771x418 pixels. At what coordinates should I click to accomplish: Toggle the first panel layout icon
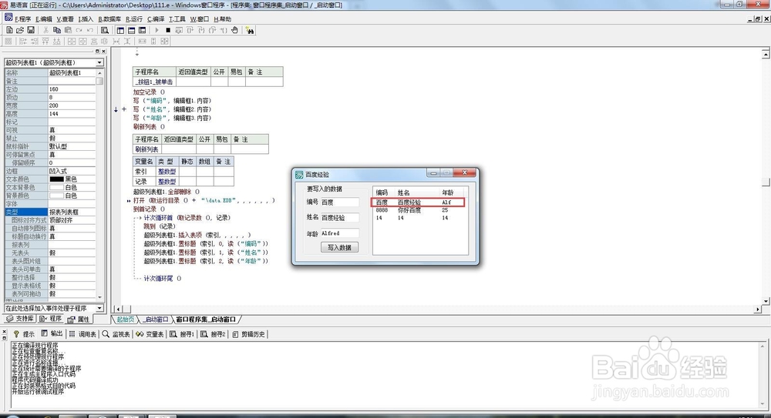point(120,30)
